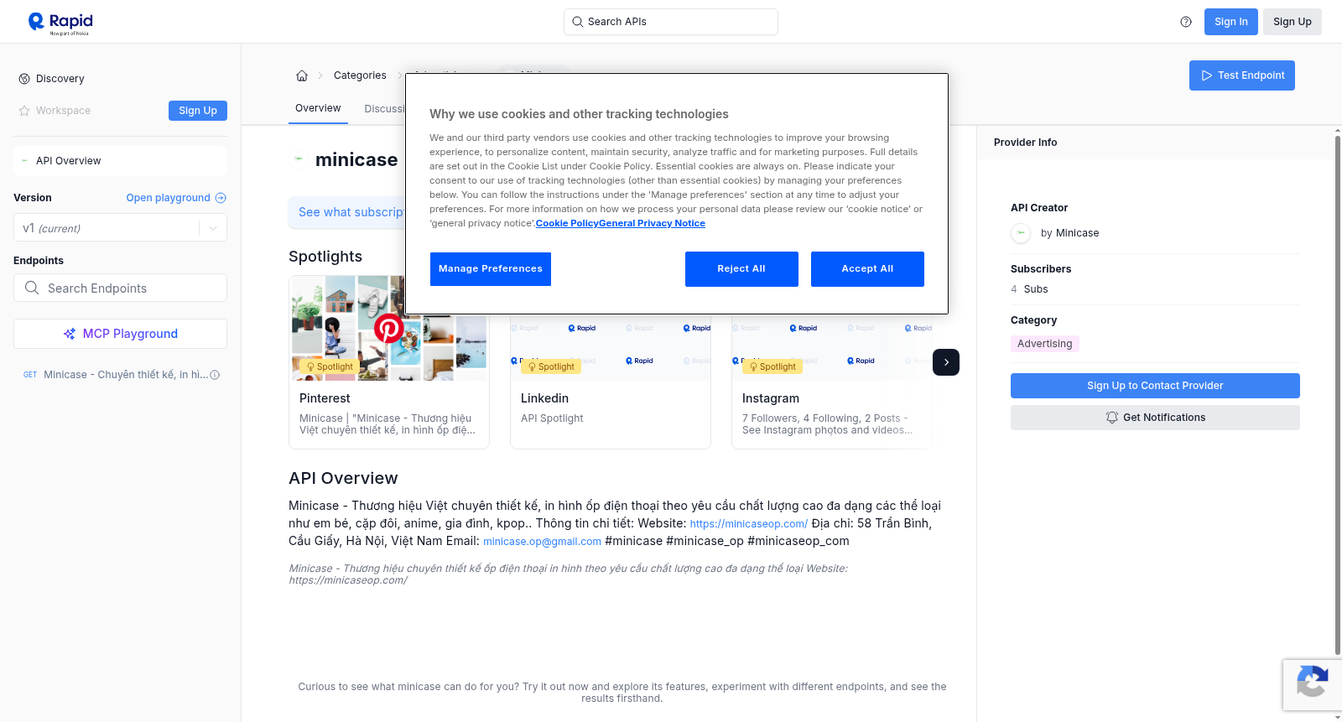Viewport: 1342px width, 722px height.
Task: Focus the Search Endpoints field
Action: click(x=120, y=288)
